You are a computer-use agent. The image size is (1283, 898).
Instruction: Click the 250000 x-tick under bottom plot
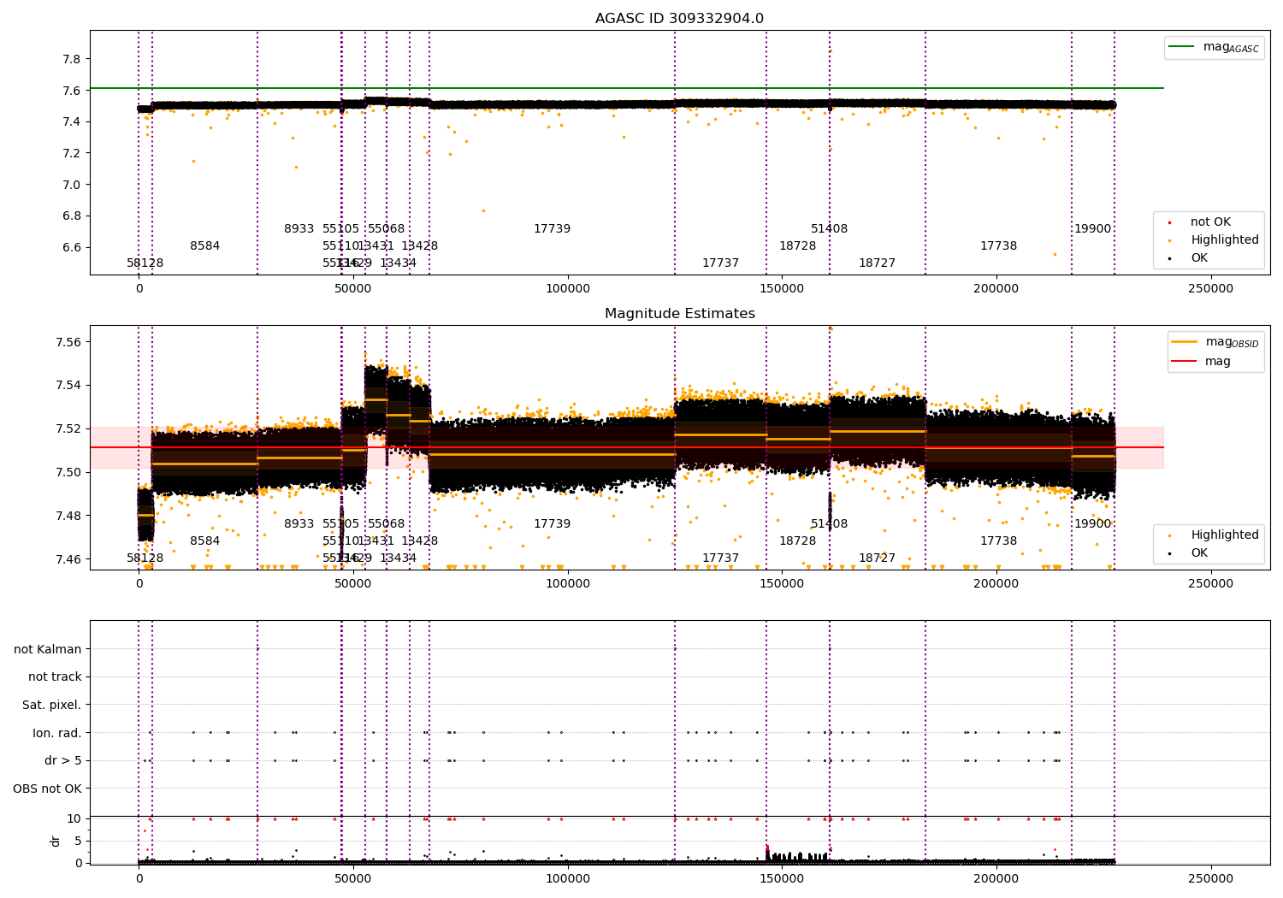(x=1211, y=878)
